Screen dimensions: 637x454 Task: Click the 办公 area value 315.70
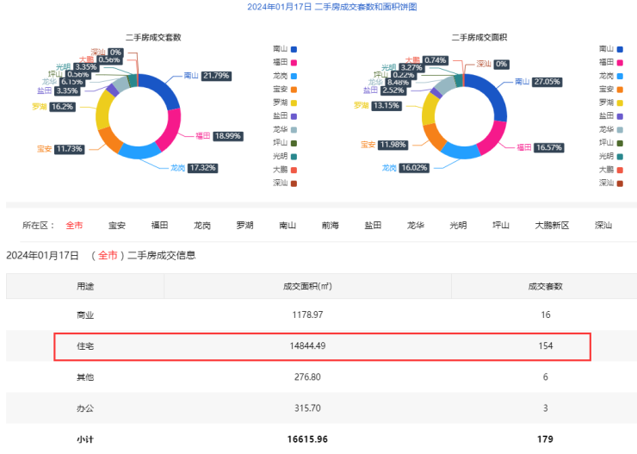[307, 408]
